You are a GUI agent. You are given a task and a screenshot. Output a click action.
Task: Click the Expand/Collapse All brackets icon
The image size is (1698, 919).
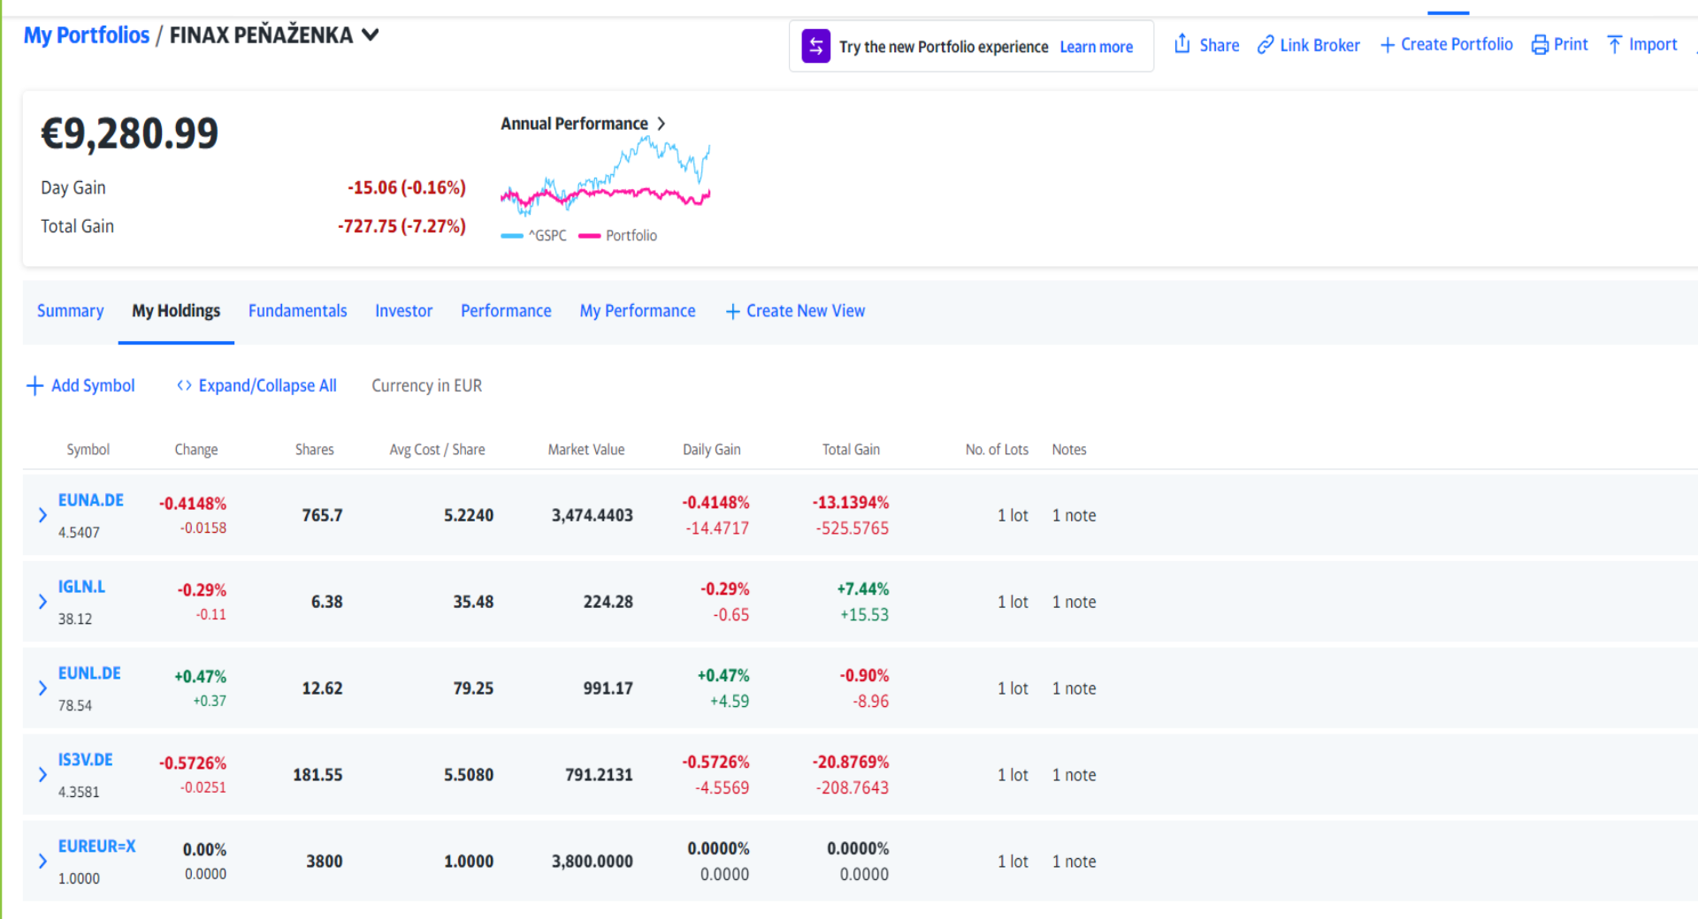(184, 385)
